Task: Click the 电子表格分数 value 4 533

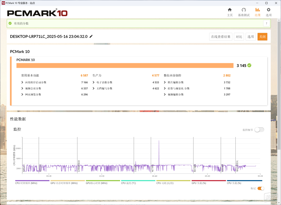Action: pos(156,82)
